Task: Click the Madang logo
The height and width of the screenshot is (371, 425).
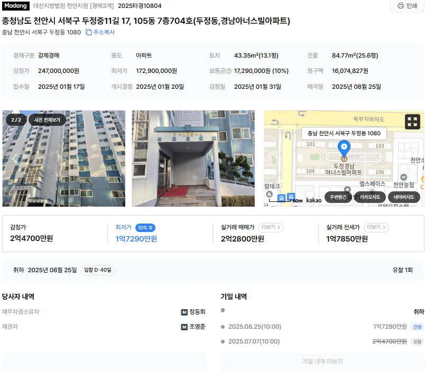Action: [x=16, y=6]
